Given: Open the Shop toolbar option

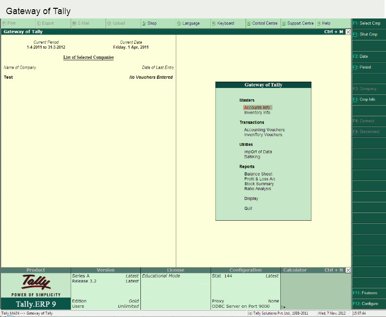Looking at the screenshot, I should [159, 23].
